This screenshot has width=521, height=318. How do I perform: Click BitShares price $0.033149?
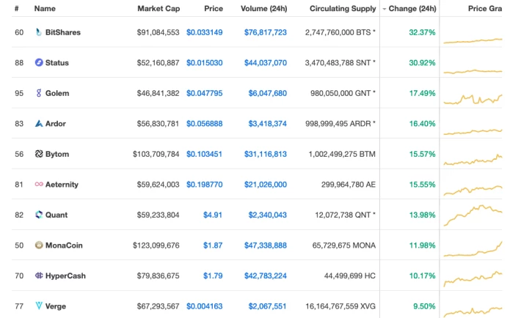coord(204,32)
